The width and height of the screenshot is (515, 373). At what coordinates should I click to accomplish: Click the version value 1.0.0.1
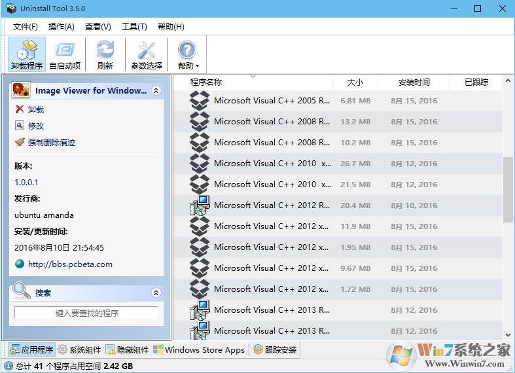click(x=26, y=182)
